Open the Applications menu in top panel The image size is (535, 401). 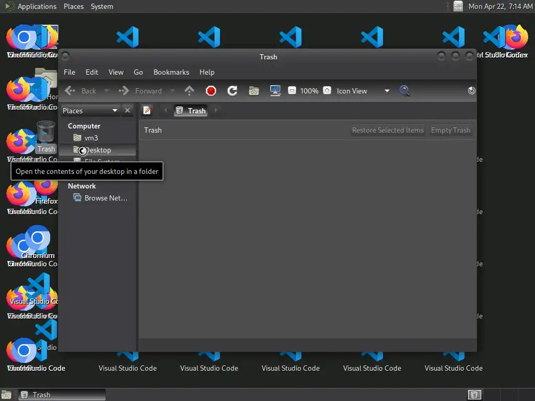tap(31, 6)
